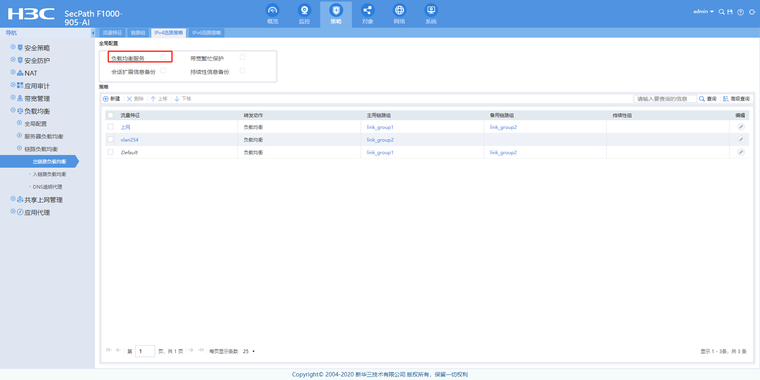Open the 上网 traffic feature link
This screenshot has width=760, height=380.
(125, 127)
